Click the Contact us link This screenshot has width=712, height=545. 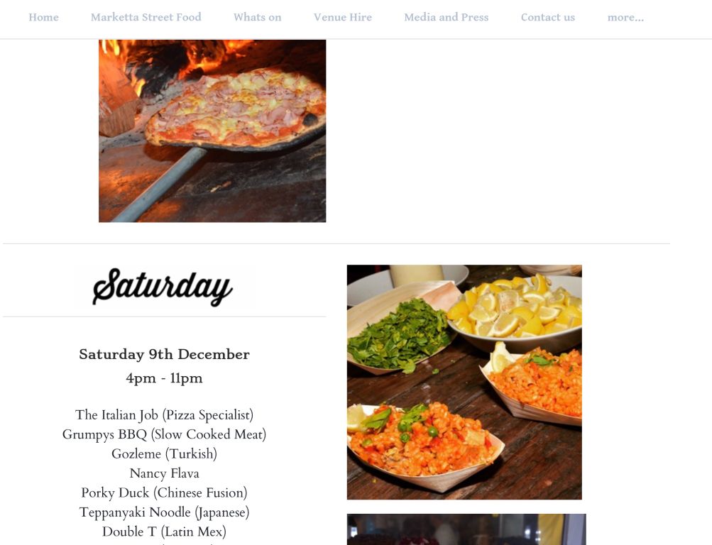click(547, 17)
